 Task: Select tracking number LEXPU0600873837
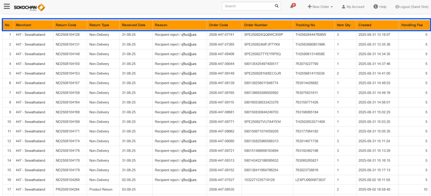coord(310,180)
